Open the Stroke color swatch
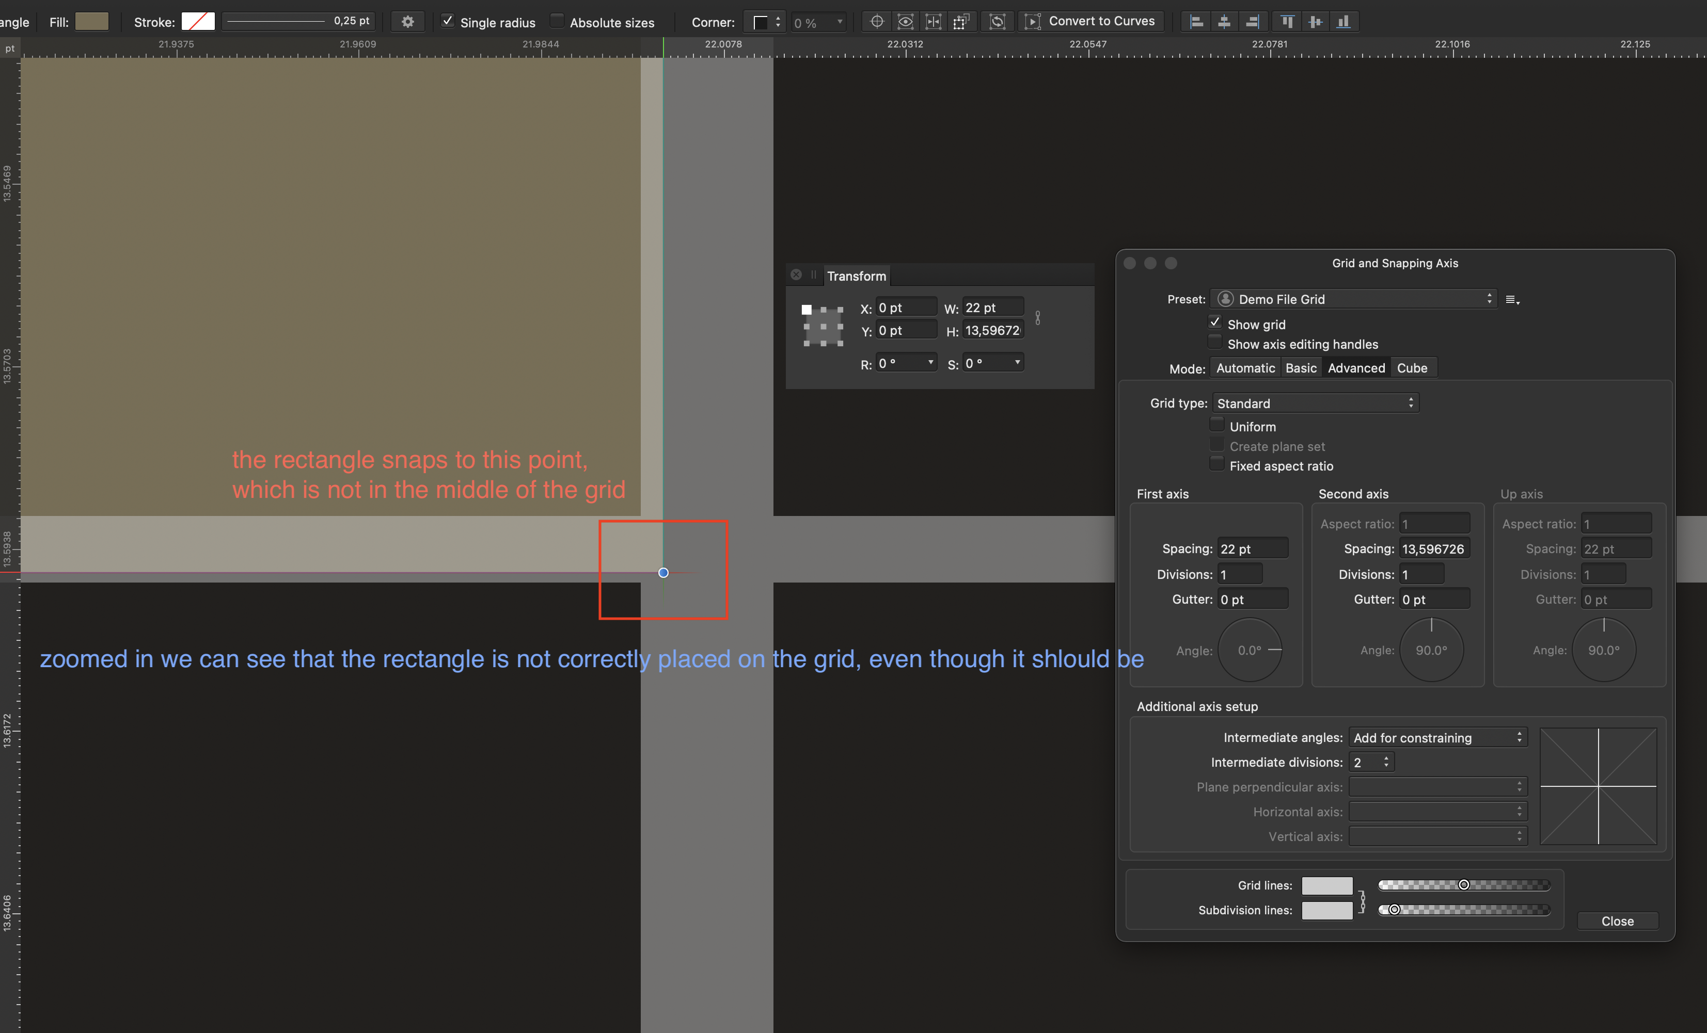Screen dimensions: 1707x1033 (198, 22)
